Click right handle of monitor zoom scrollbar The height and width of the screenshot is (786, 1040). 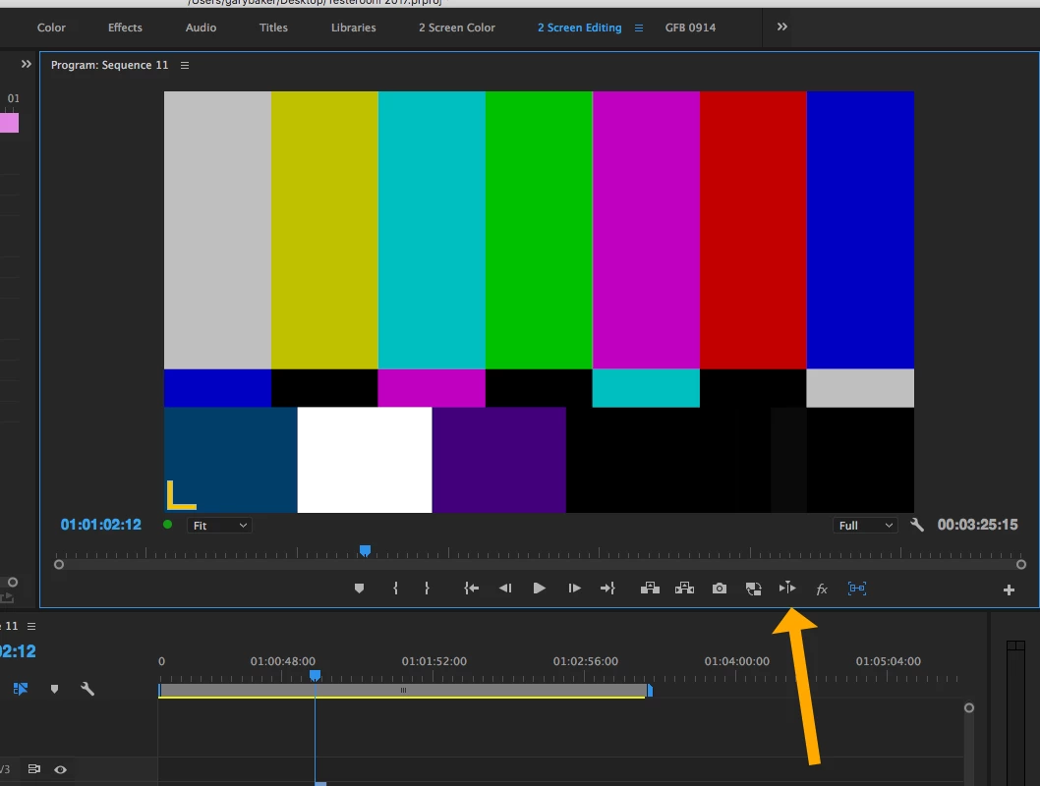[x=1021, y=565]
